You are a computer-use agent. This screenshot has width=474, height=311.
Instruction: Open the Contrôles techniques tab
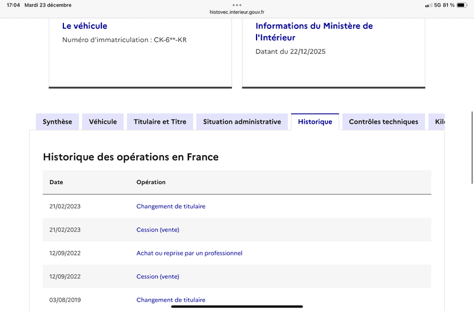tap(383, 122)
